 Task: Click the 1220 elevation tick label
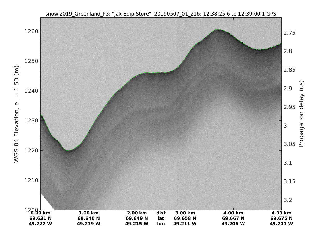tap(31, 150)
